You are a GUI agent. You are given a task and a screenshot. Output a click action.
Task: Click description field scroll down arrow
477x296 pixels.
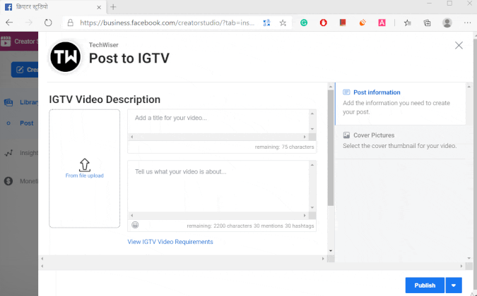coord(312,208)
